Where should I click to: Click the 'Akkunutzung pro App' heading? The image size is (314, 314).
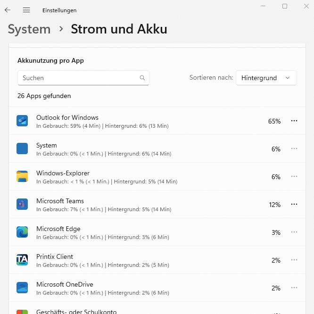click(50, 60)
